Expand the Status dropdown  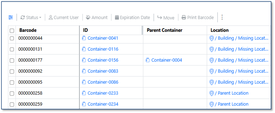tap(31, 17)
